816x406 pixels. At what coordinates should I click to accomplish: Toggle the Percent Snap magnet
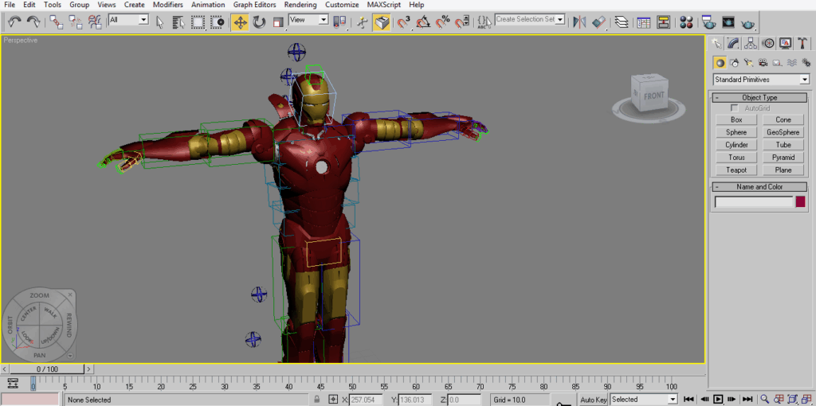[x=442, y=21]
